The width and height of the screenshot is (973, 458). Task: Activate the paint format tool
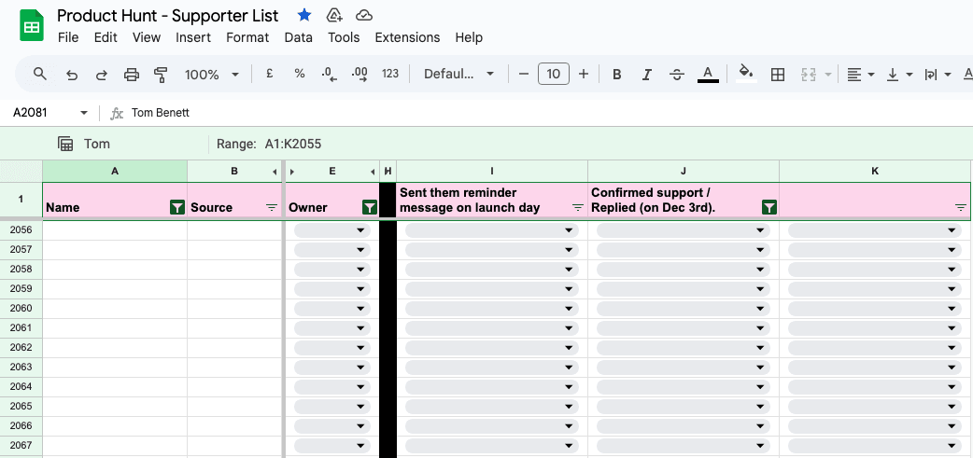click(161, 75)
